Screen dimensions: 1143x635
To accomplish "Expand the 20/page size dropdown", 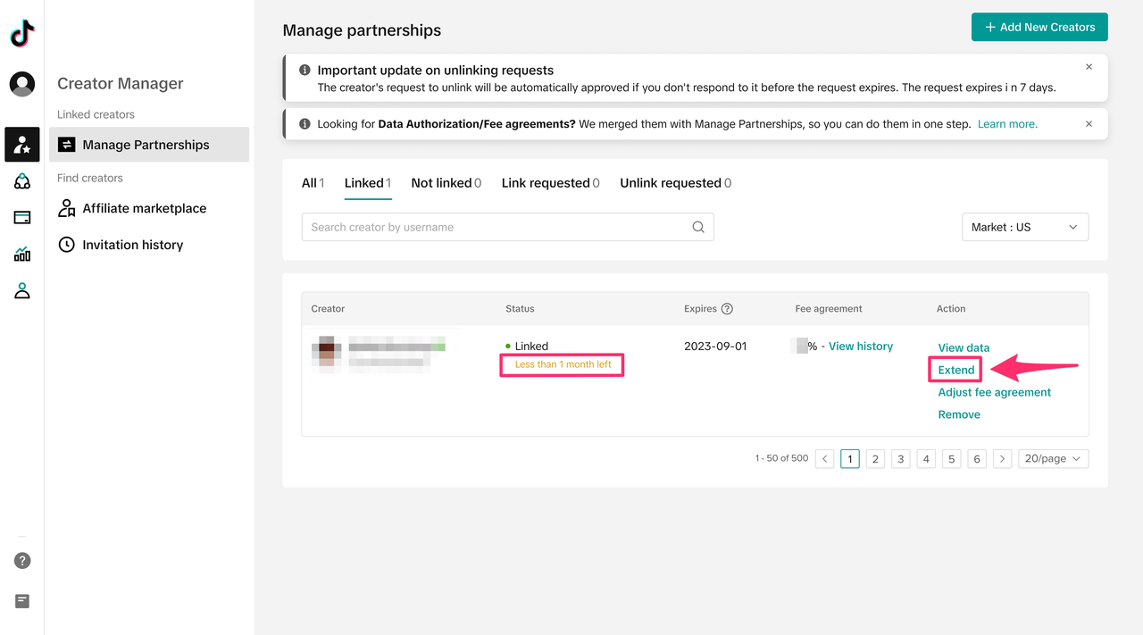I will coord(1053,459).
